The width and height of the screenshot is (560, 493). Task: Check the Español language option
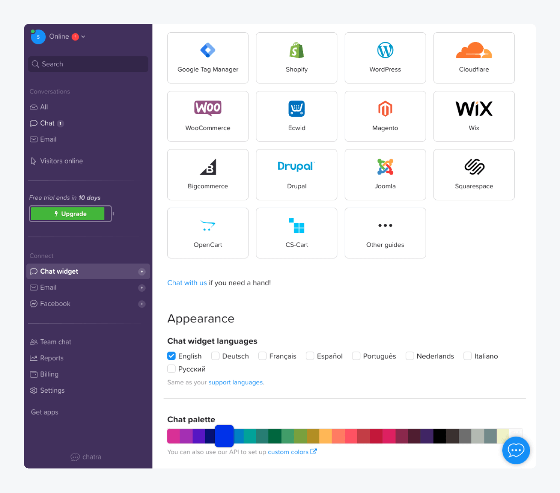pos(310,356)
